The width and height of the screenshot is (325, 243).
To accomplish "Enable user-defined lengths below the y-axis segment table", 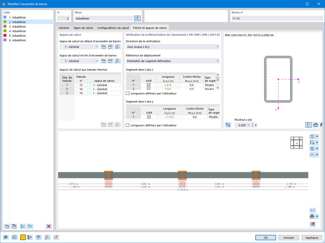I will (x=128, y=125).
